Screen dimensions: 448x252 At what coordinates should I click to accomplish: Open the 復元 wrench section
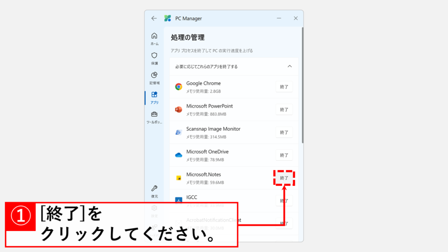click(154, 191)
